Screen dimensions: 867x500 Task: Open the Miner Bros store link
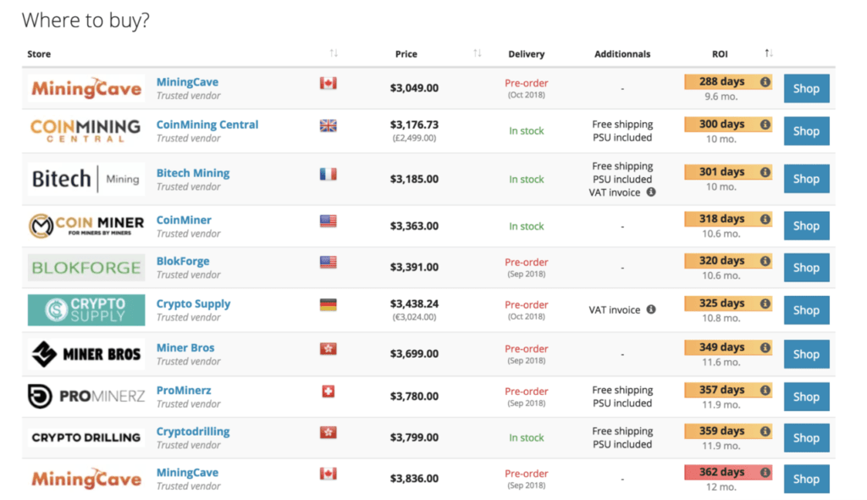tap(185, 347)
